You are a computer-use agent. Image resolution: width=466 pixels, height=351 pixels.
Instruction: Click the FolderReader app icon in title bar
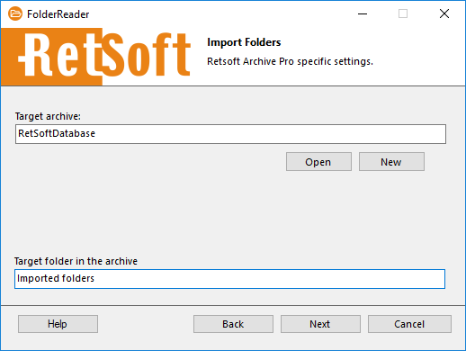pyautogui.click(x=15, y=13)
